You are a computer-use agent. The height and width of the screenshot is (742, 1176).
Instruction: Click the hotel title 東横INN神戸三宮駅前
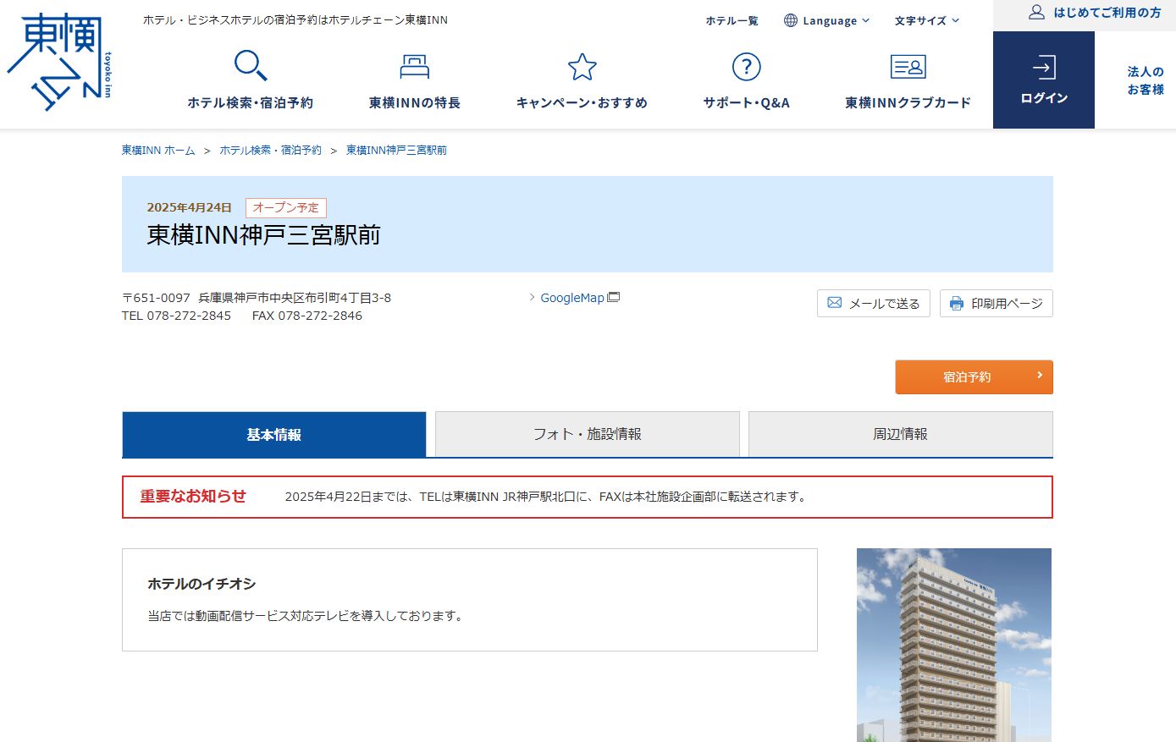click(264, 235)
